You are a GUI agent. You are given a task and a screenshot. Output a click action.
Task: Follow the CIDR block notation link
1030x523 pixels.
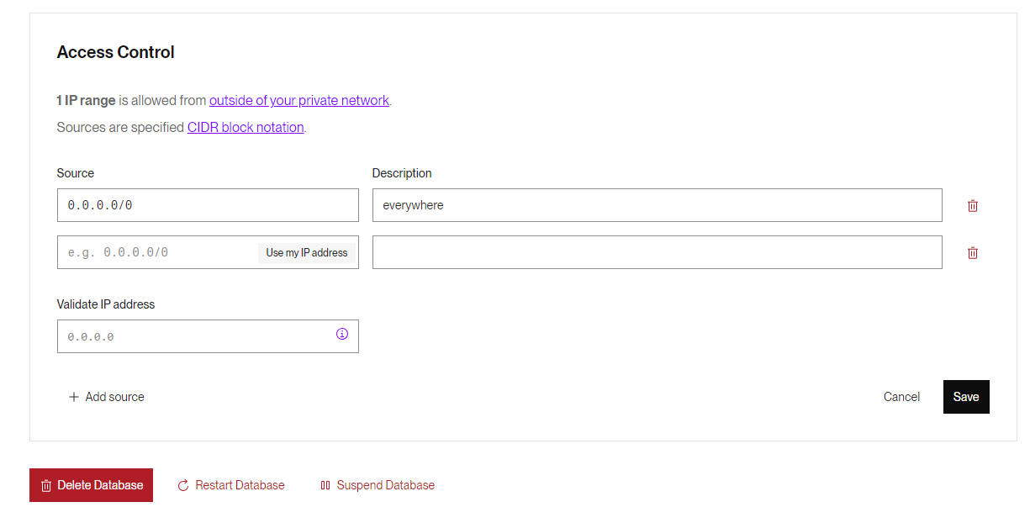coord(246,128)
